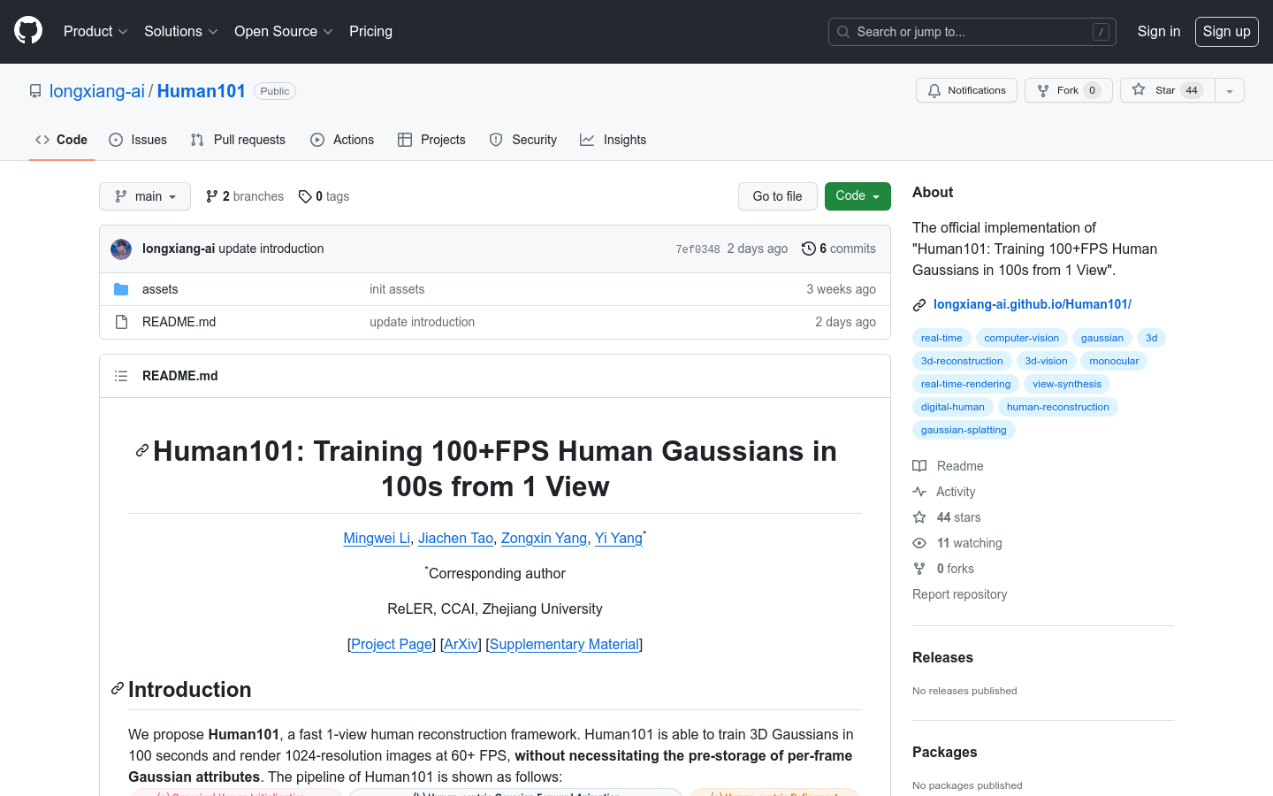
Task: Select the view-synthesis topic tag
Action: pos(1067,384)
